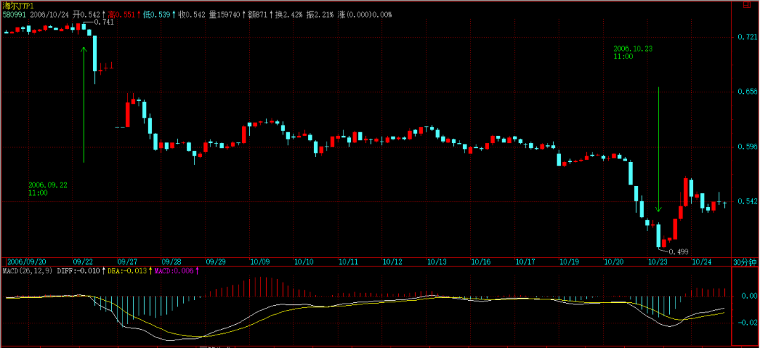Viewport: 760px width, 348px height.
Task: Click the -0.02 MACD axis label
Action: [x=749, y=323]
